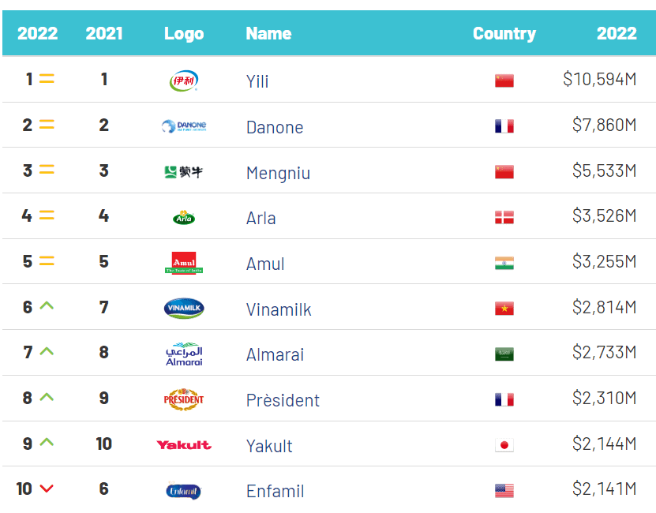Open the Amul red logo
656x513 pixels.
coord(184,263)
